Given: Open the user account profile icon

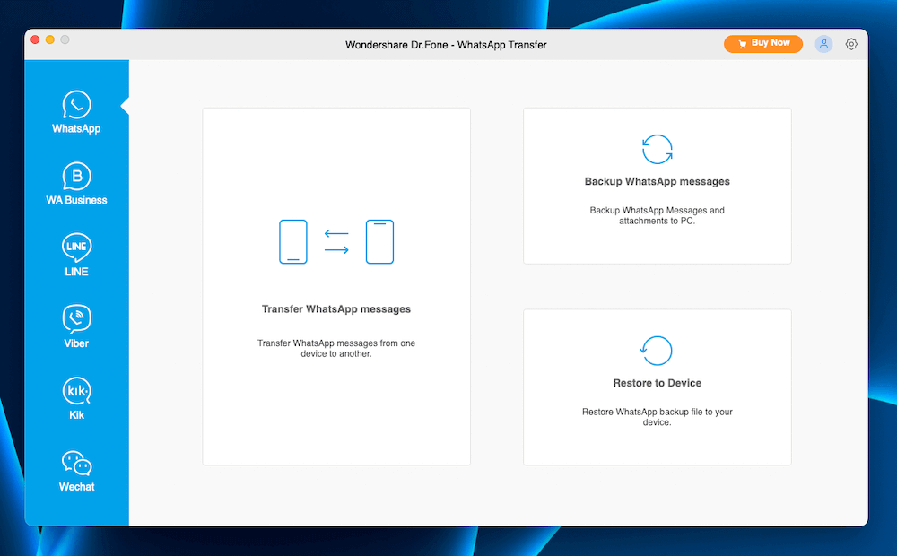Looking at the screenshot, I should click(823, 44).
